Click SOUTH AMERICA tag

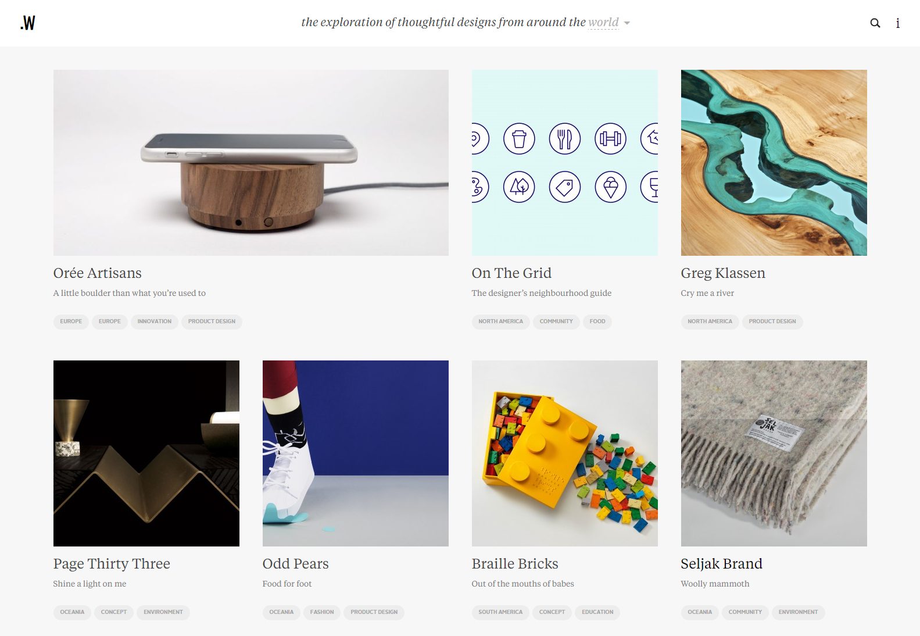pyautogui.click(x=500, y=612)
